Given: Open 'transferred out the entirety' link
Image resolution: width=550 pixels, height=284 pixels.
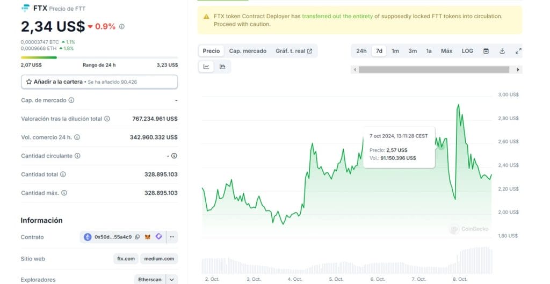Looking at the screenshot, I should coord(337,16).
